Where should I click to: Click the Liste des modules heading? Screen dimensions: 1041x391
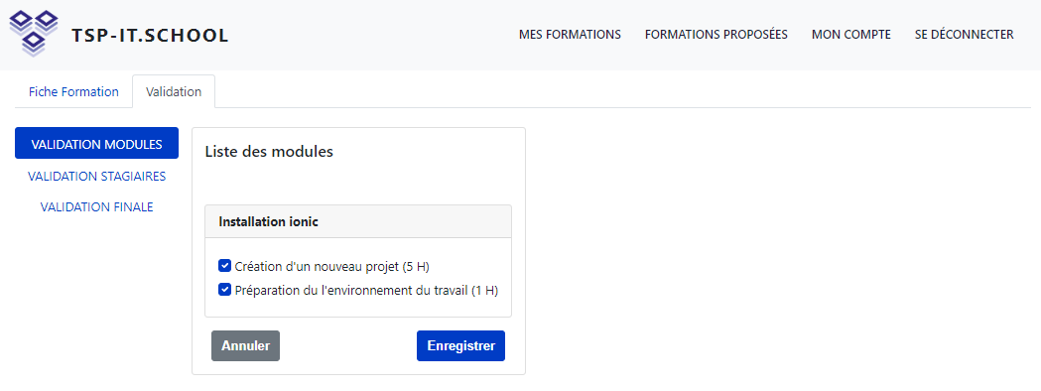coord(269,152)
